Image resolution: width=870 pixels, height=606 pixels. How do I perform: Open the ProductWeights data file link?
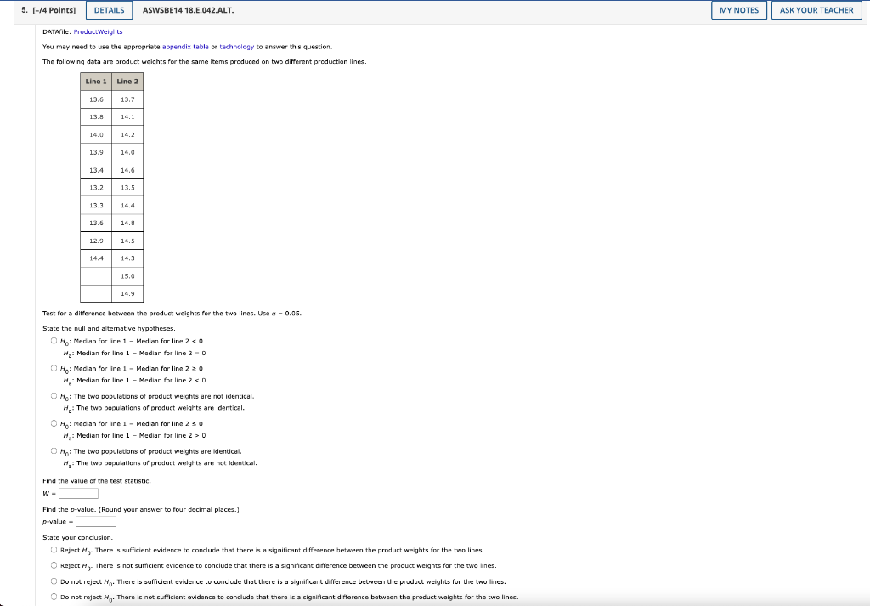click(x=99, y=31)
